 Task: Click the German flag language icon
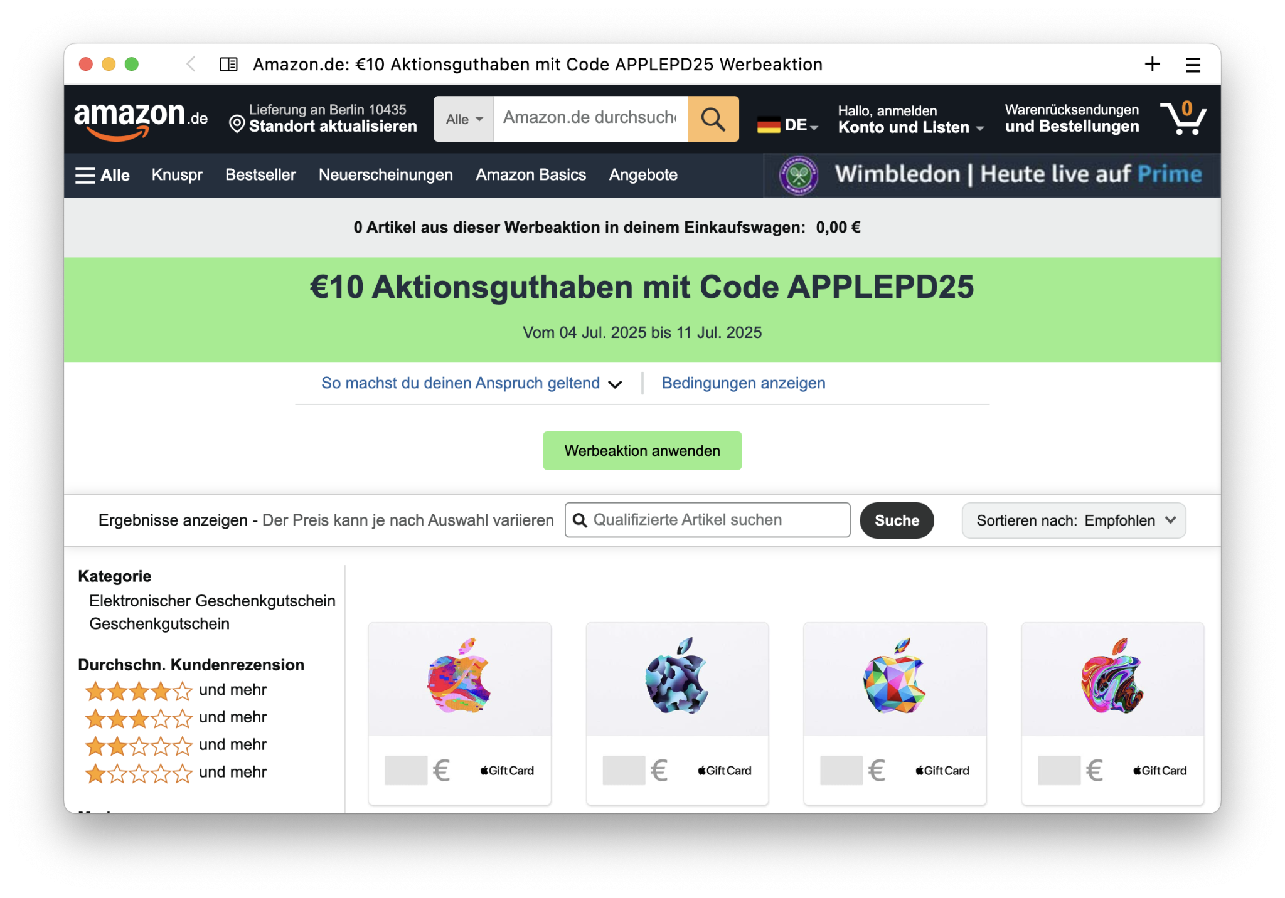coord(768,125)
